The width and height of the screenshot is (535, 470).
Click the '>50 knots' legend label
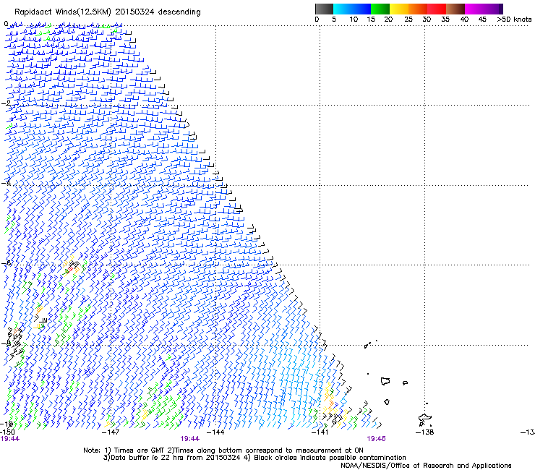coord(514,20)
